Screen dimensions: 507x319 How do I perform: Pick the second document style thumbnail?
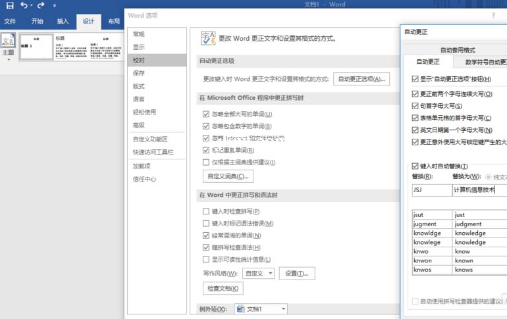click(x=71, y=47)
